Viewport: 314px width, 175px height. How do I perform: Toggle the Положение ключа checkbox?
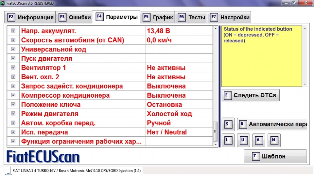pyautogui.click(x=13, y=104)
